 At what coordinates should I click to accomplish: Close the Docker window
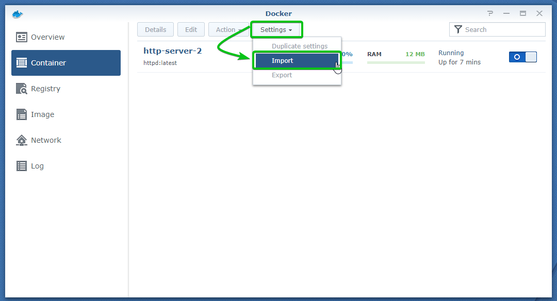point(539,13)
